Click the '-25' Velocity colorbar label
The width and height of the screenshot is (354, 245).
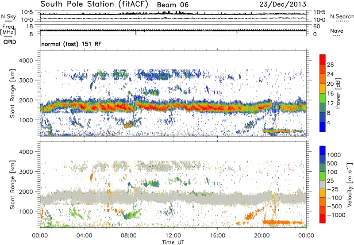click(x=333, y=189)
